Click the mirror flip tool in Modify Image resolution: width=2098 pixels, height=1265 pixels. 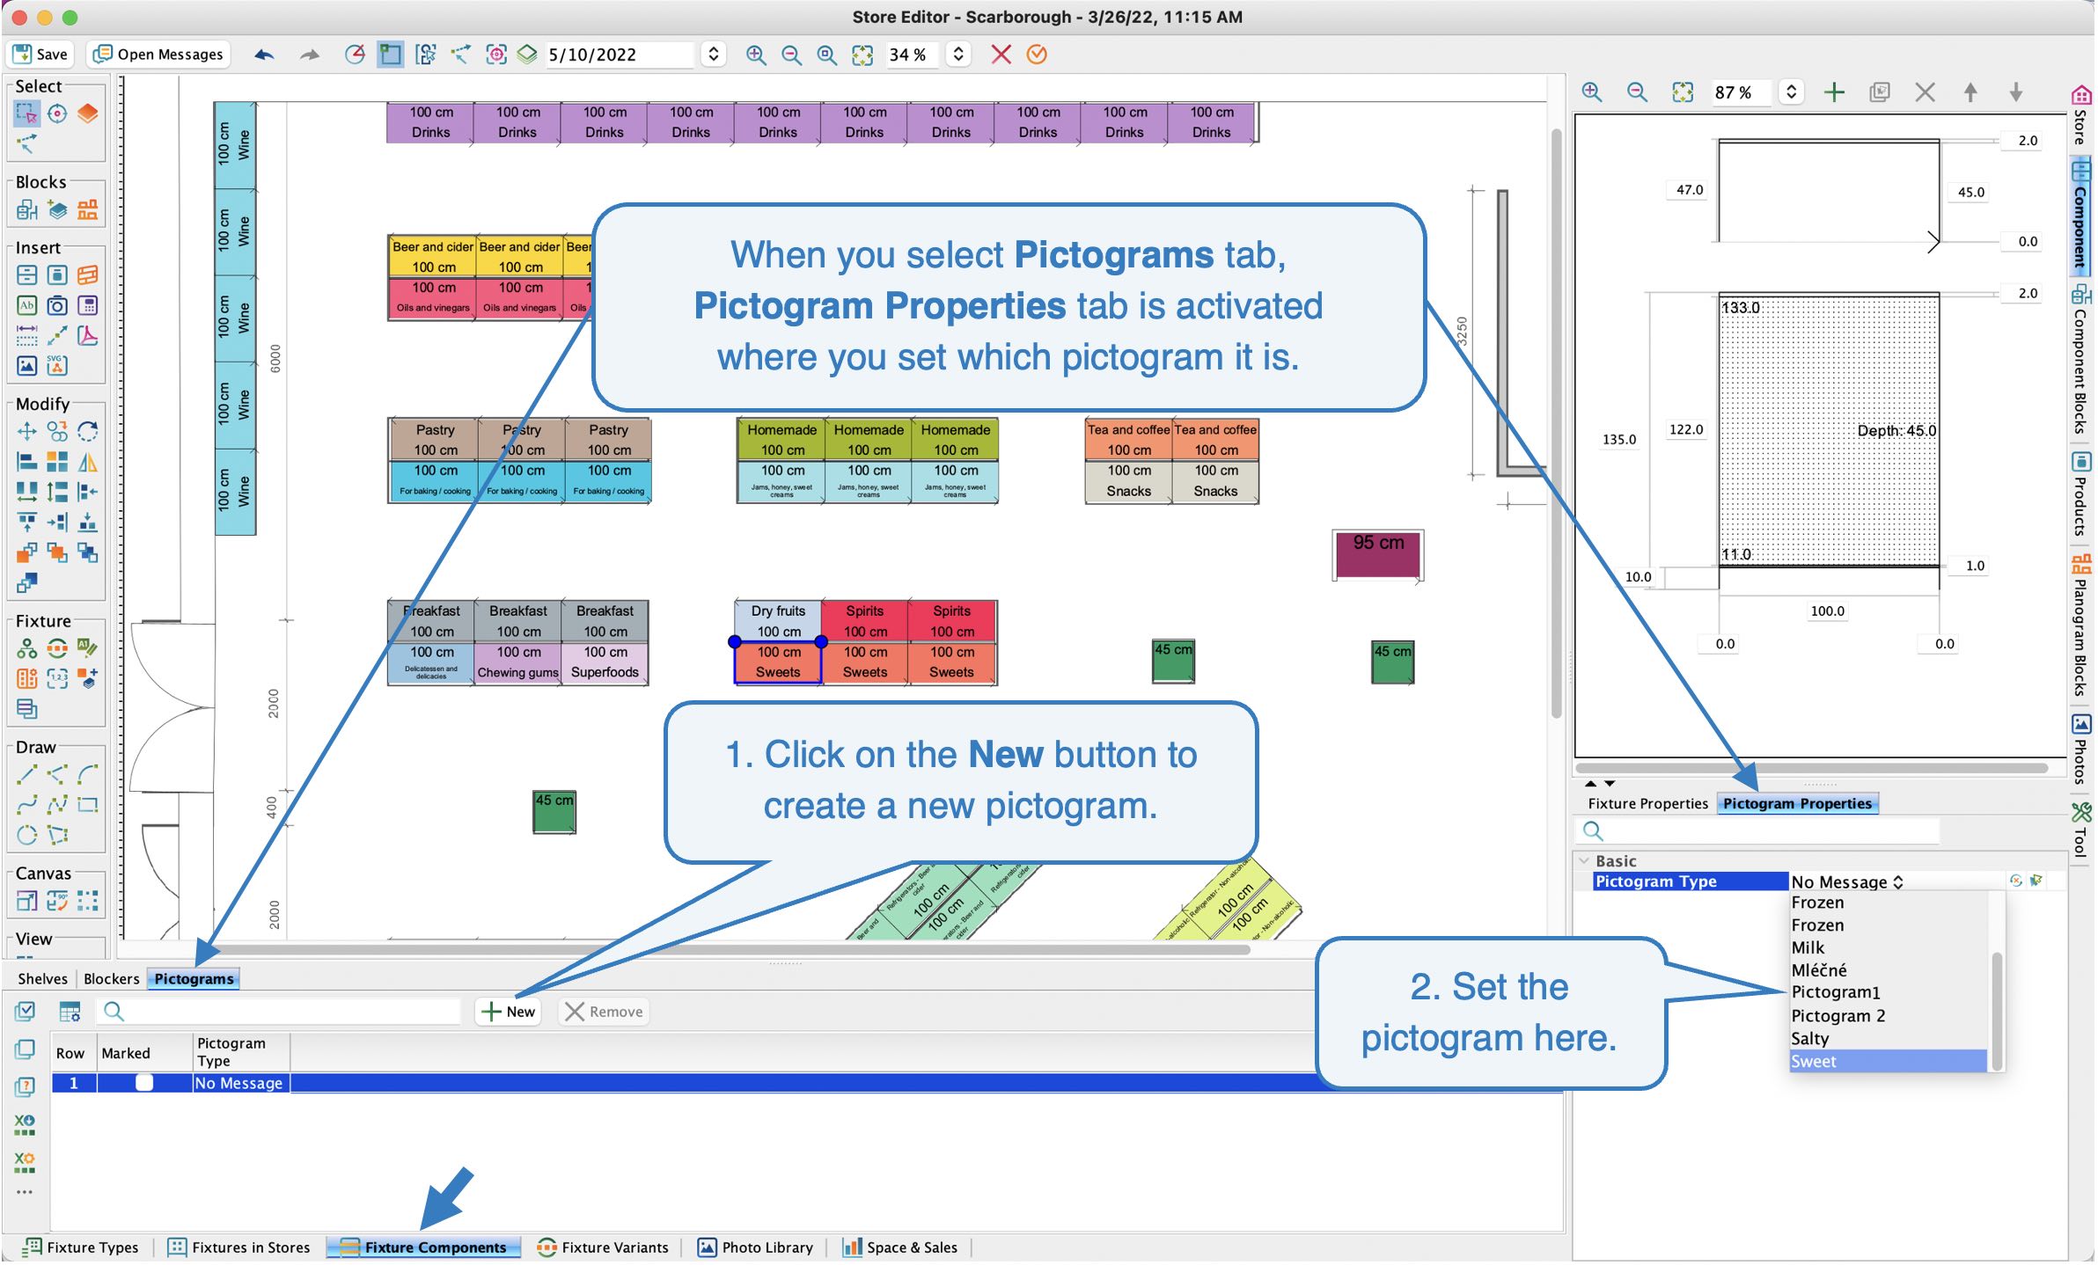point(87,462)
